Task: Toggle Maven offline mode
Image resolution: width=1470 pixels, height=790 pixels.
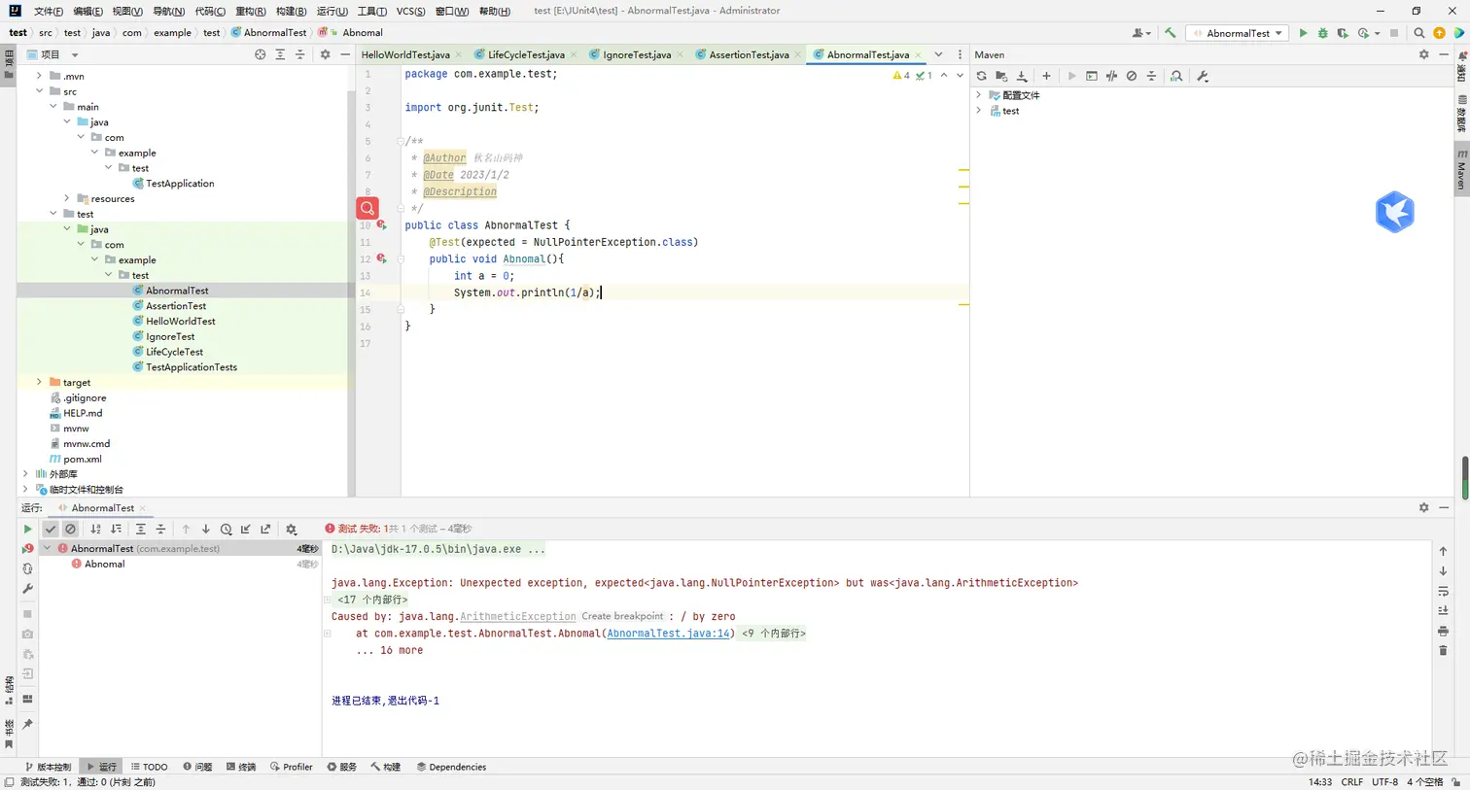Action: 1111,76
